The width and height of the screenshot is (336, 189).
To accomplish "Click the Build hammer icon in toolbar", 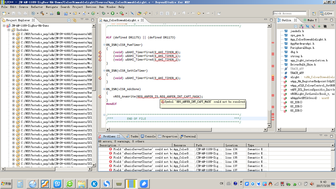I will (x=42, y=13).
